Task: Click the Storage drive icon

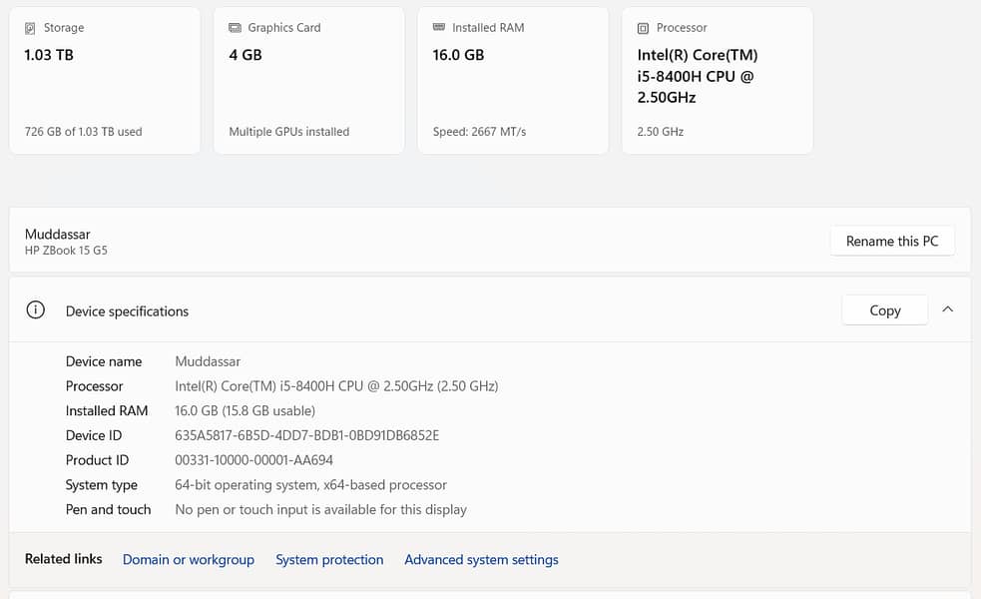Action: point(30,28)
